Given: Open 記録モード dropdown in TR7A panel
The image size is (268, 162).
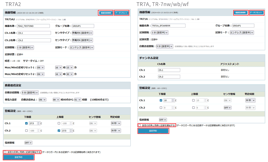Looking at the screenshot, I should coord(242,33).
